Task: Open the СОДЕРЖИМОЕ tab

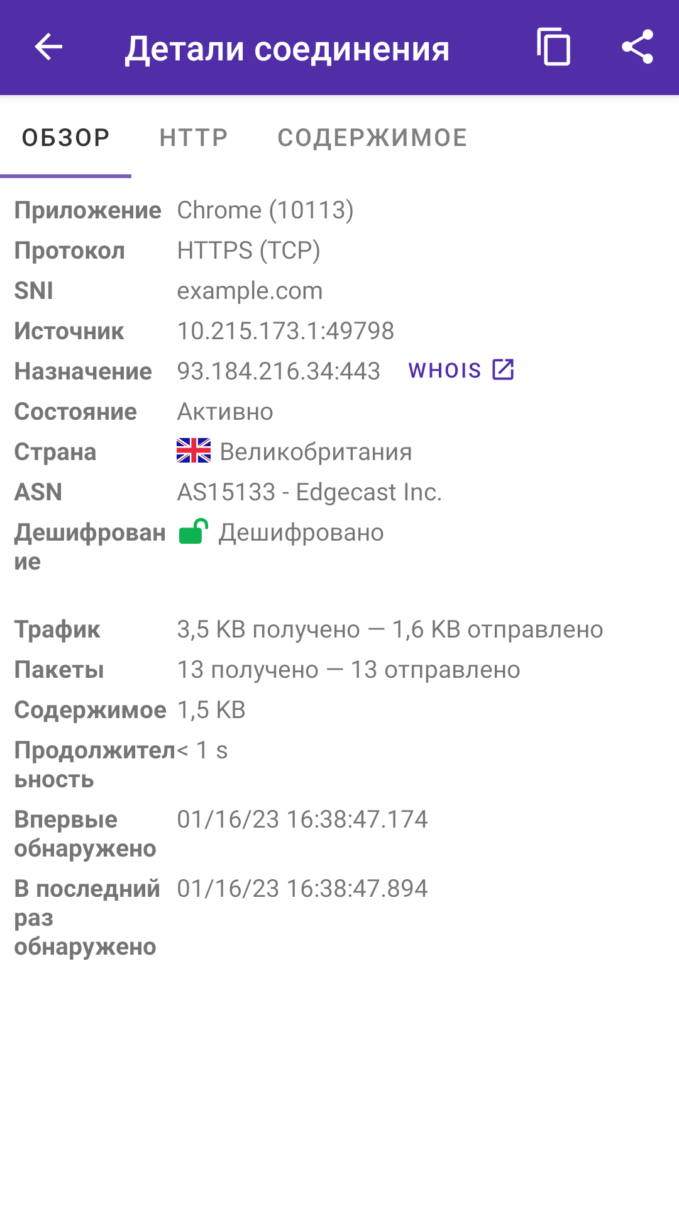Action: 373,138
